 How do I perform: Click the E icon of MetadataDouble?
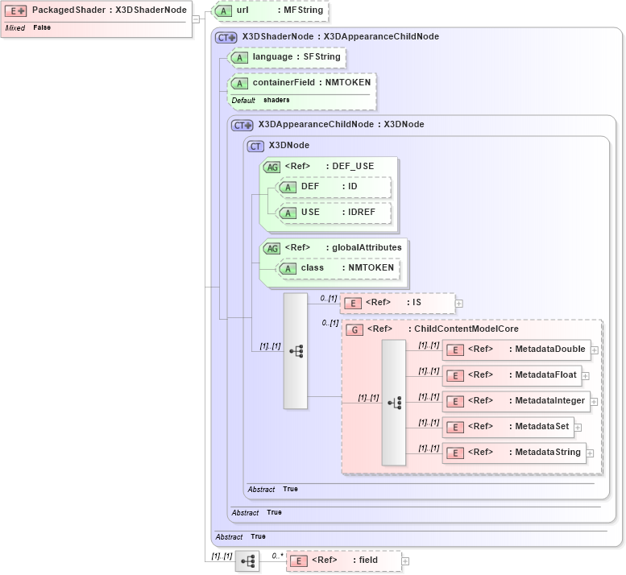click(x=455, y=350)
